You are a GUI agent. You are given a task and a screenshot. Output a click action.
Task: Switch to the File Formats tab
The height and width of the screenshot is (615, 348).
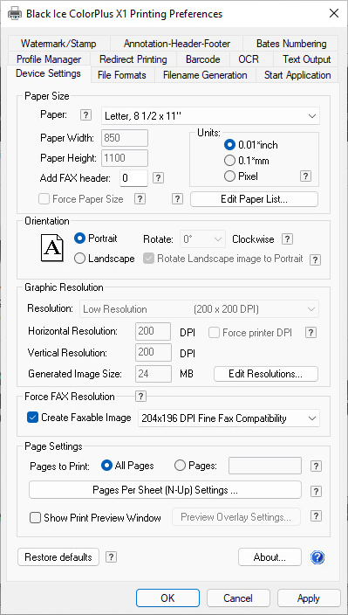tap(122, 75)
